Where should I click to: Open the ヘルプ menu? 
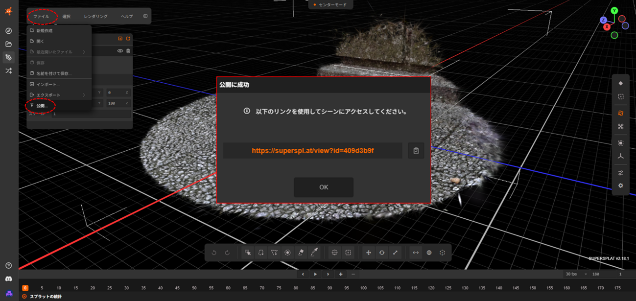click(x=126, y=16)
